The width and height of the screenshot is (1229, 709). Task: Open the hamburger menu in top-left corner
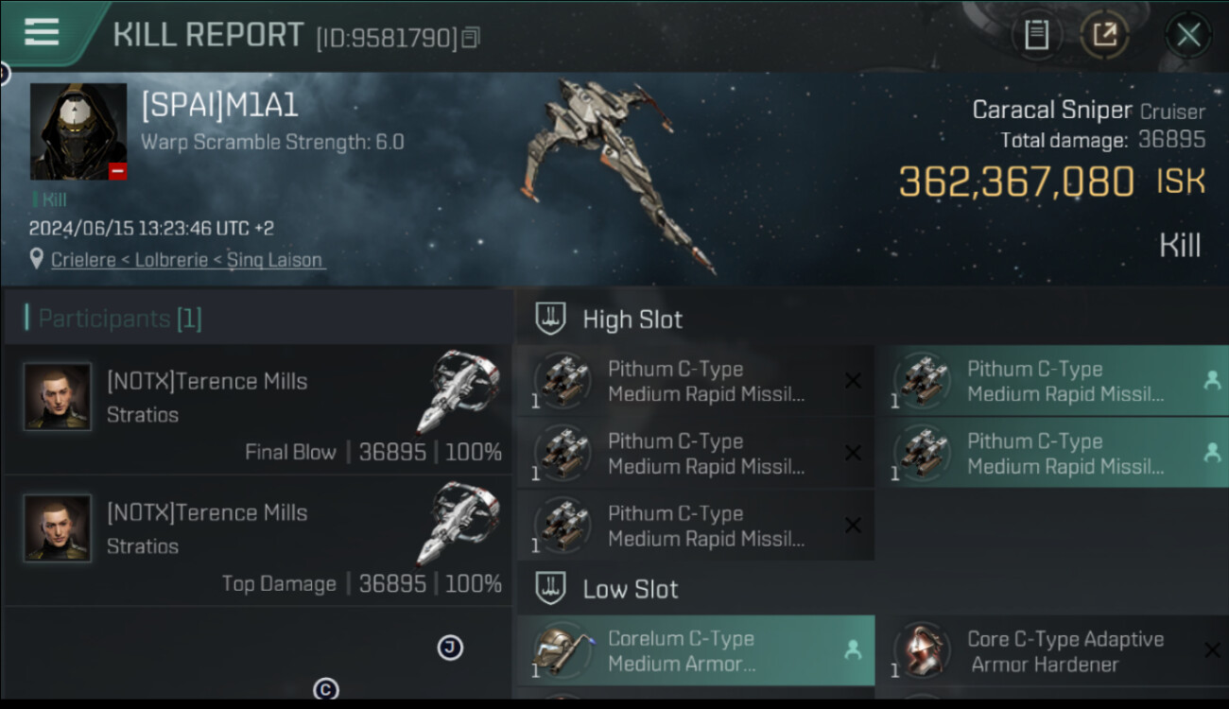point(42,32)
